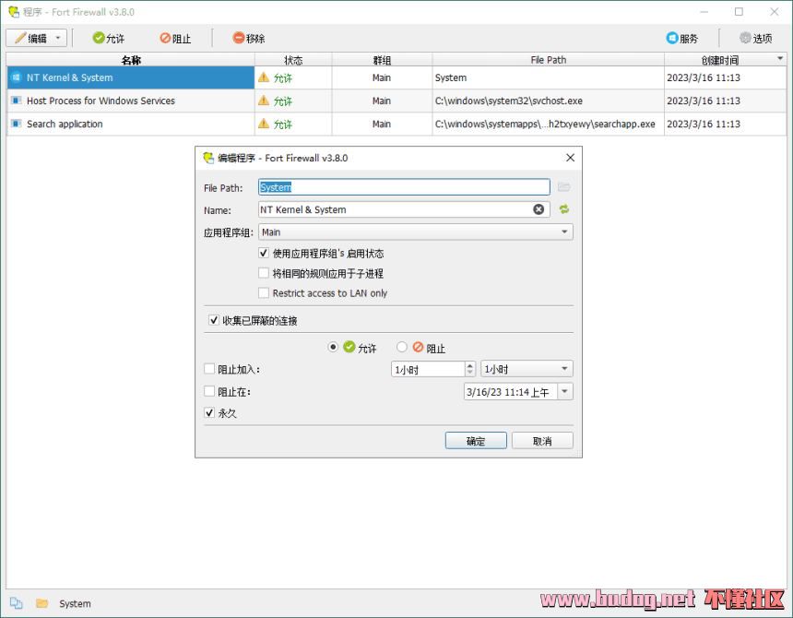
Task: Open the 3/16/23 date-time picker dropdown
Action: point(565,391)
